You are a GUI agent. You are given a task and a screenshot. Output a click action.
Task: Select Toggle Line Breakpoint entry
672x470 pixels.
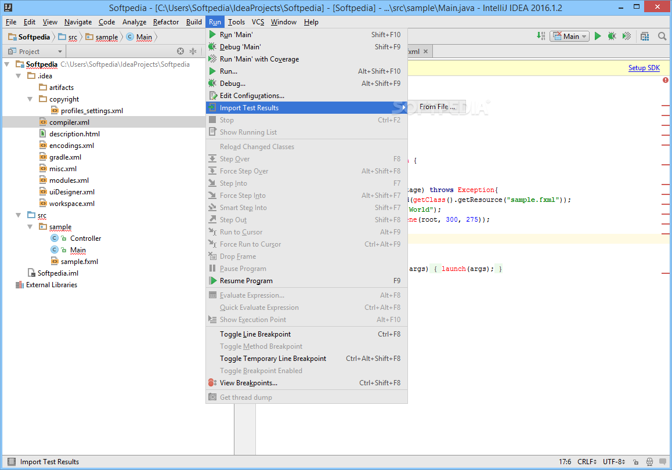(306, 334)
